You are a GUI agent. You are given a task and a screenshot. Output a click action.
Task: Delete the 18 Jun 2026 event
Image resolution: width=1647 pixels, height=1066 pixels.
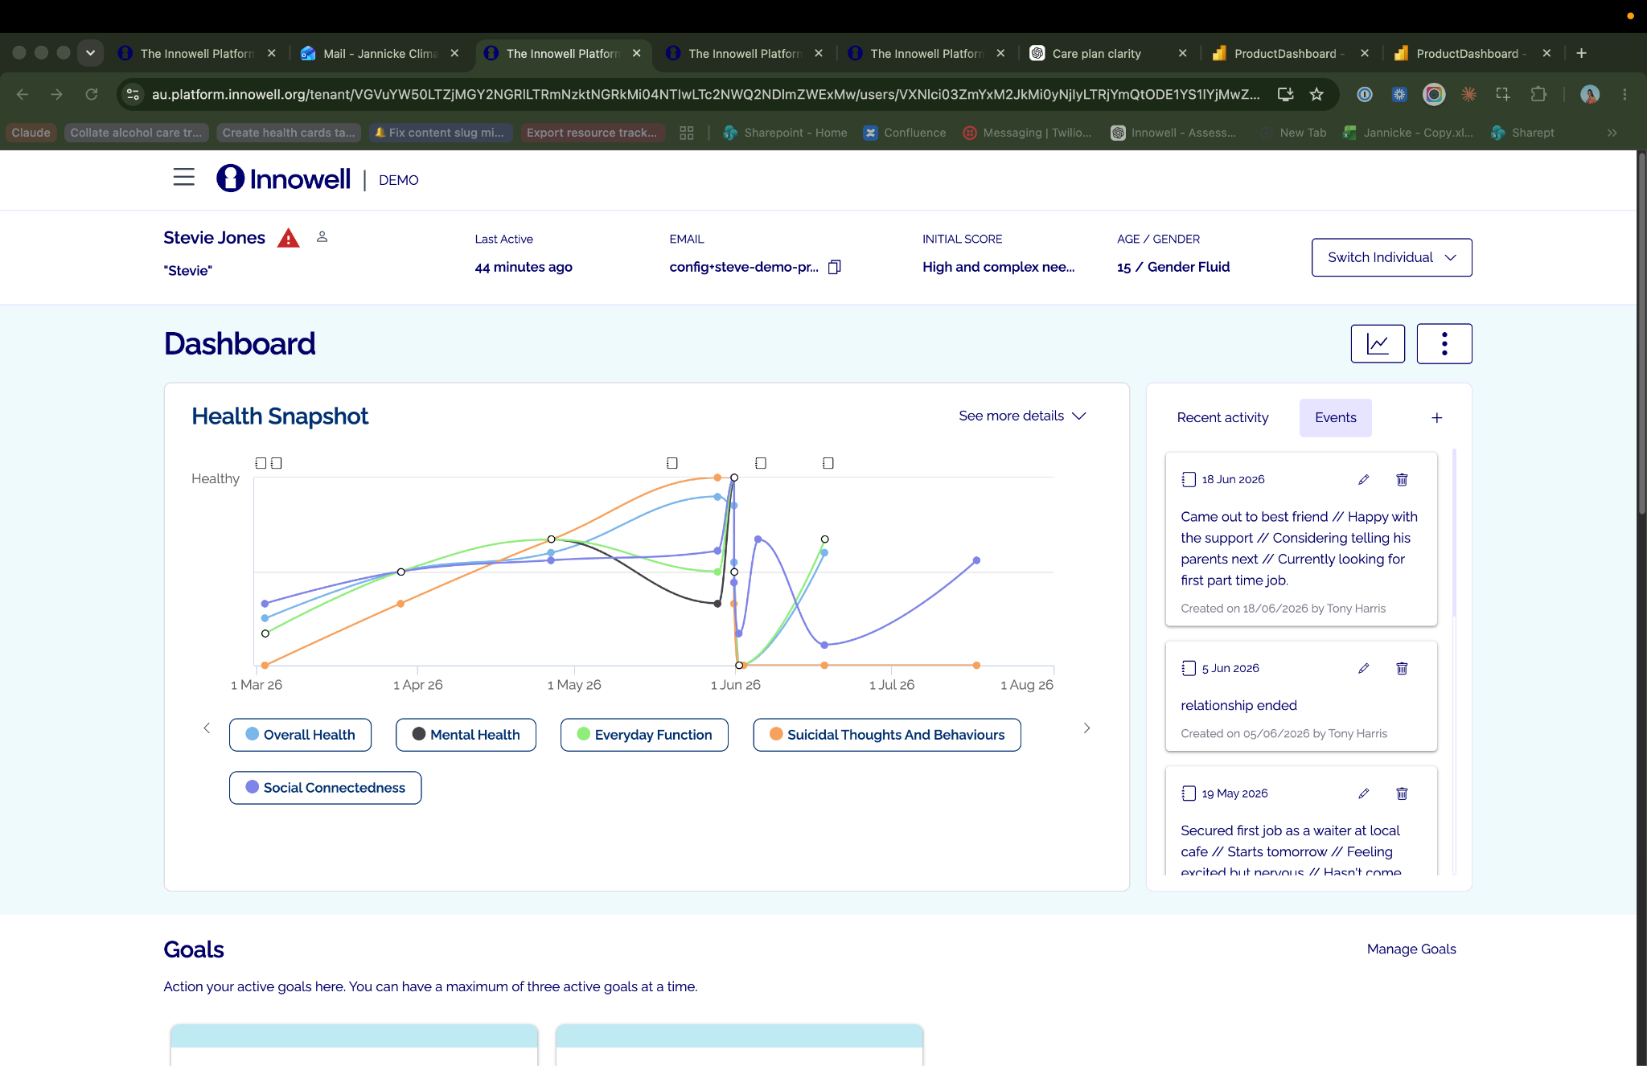tap(1402, 480)
